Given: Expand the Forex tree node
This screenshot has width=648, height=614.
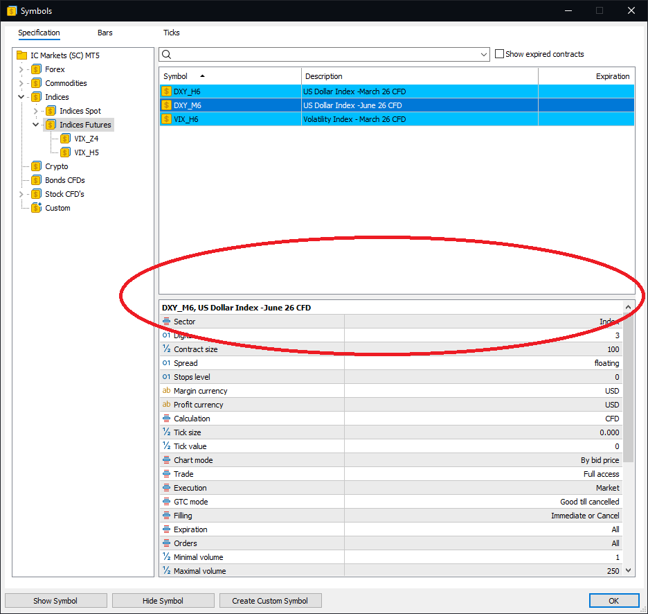Looking at the screenshot, I should coord(21,69).
